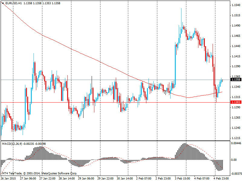Click the 1.1465 price axis label
This screenshot has width=242, height=181.
pos(236,36)
